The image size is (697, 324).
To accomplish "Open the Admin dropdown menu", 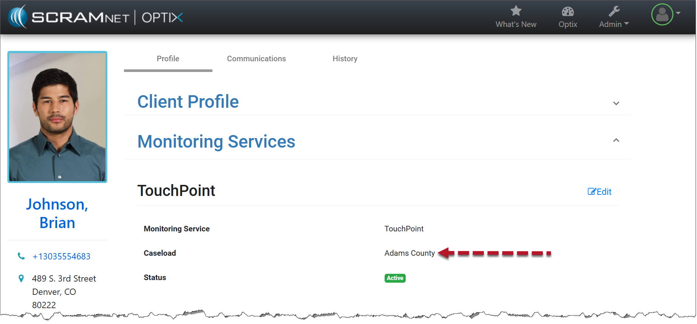I will pyautogui.click(x=614, y=24).
